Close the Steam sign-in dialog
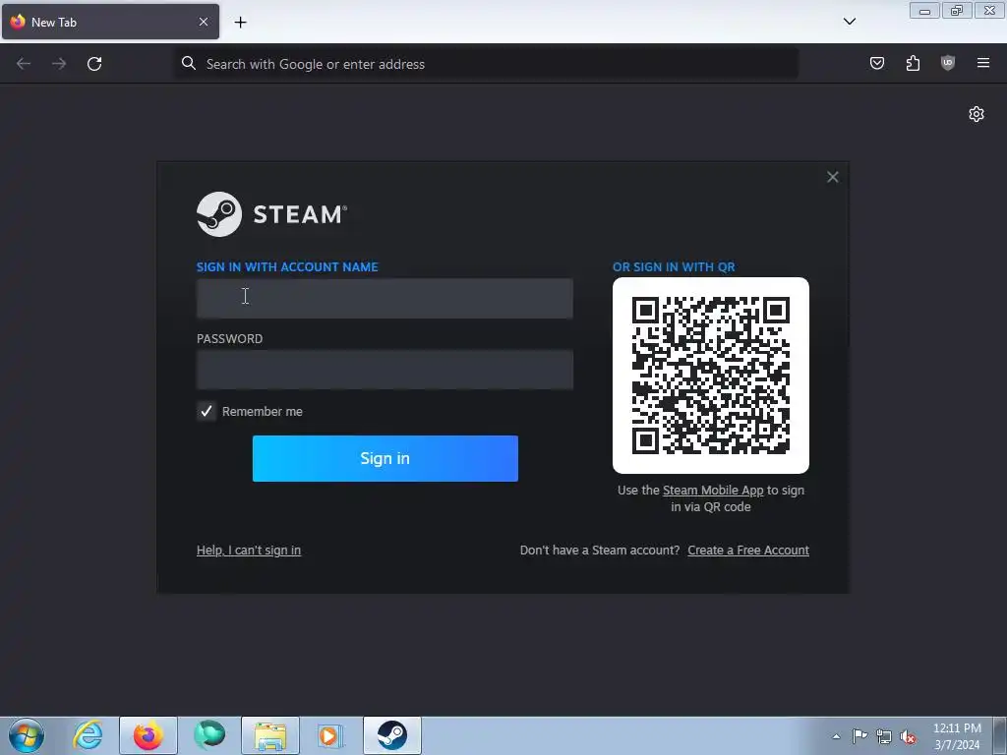1007x755 pixels. coord(832,177)
